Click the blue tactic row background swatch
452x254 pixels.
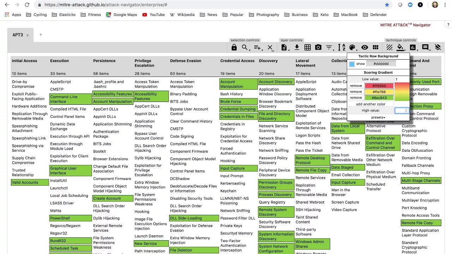pos(352,64)
